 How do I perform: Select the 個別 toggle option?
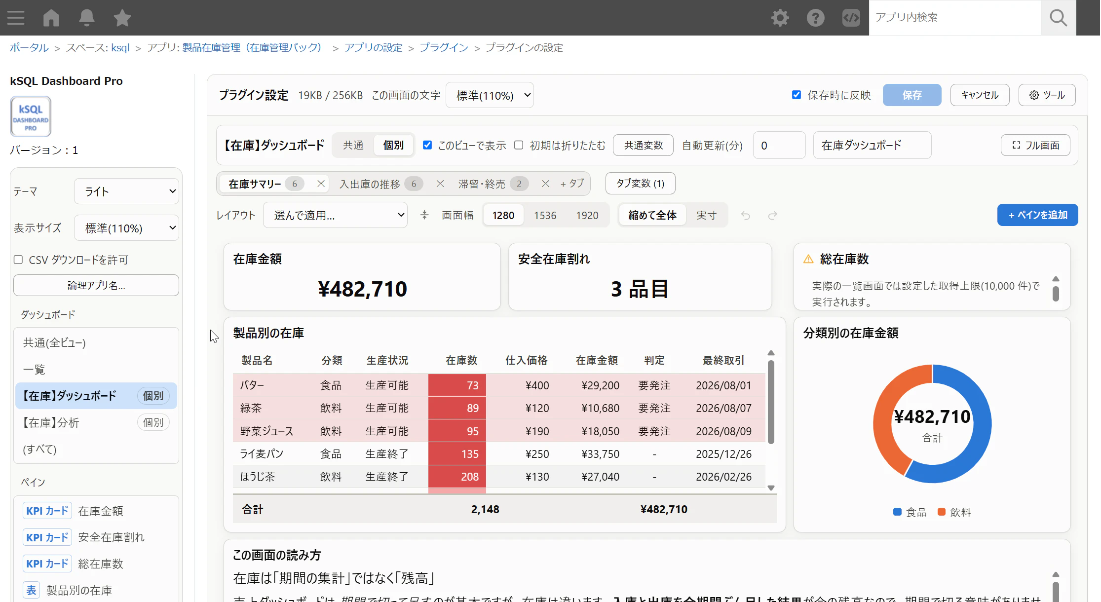[393, 145]
